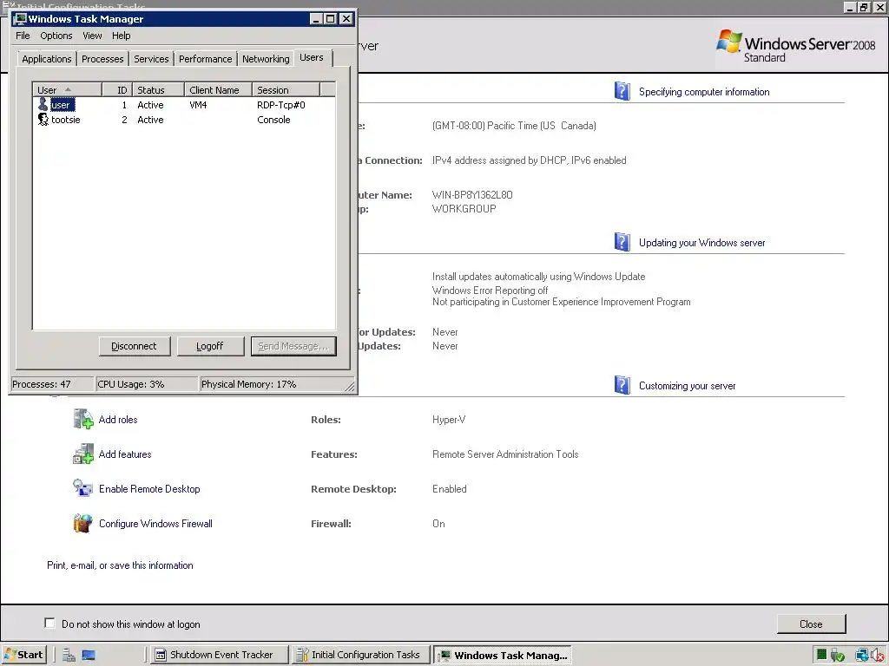Sort by the ID column header
Viewport: 889px width, 666px height.
click(117, 90)
